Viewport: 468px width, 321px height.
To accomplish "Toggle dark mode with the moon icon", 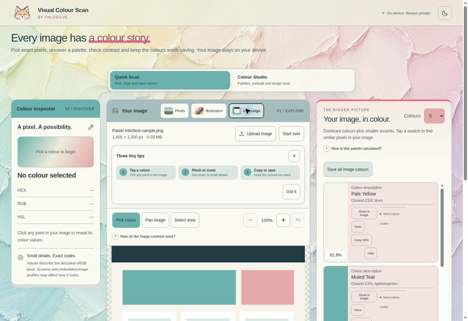I will 445,13.
